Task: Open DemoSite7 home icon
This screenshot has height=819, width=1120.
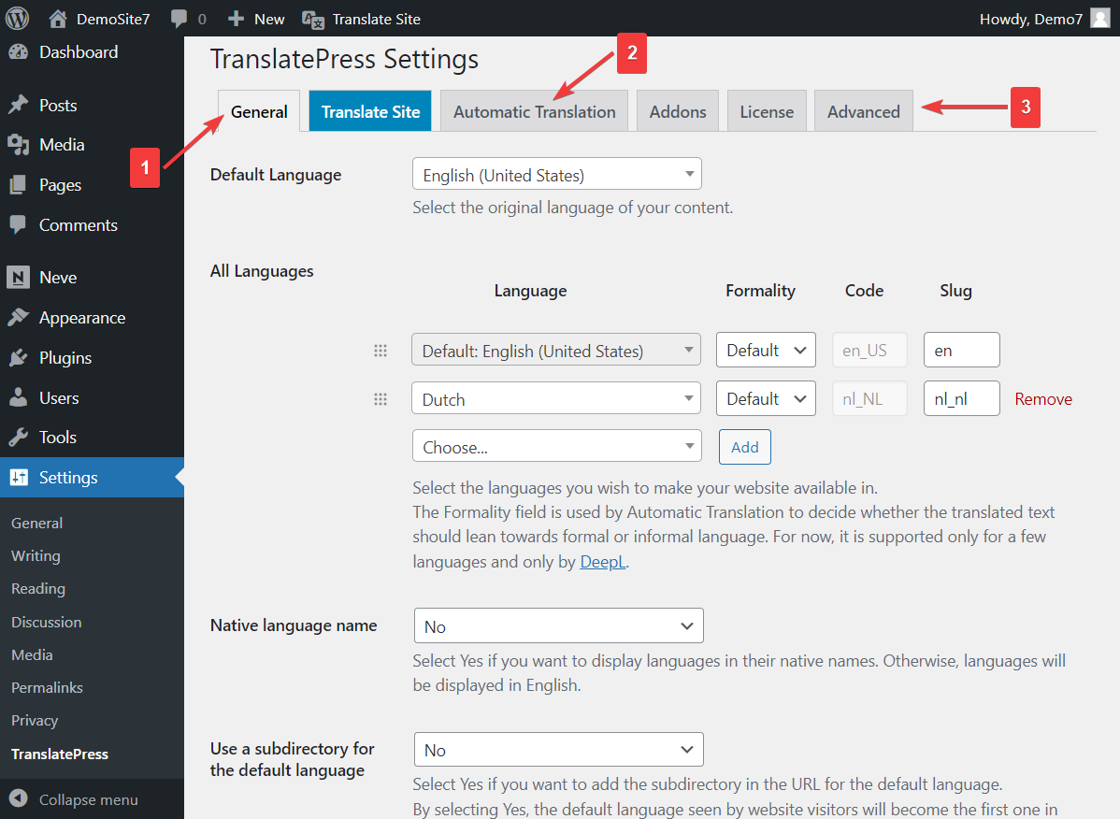Action: [x=58, y=19]
